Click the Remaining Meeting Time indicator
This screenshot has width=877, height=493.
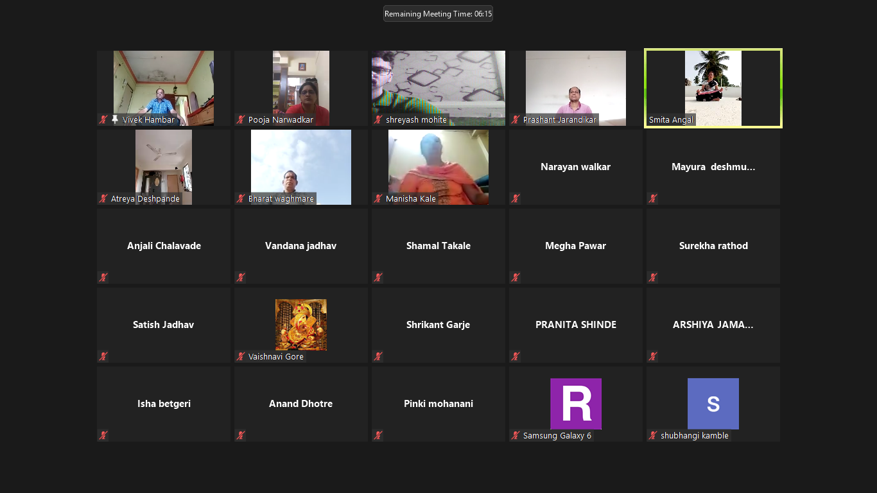[x=438, y=13]
